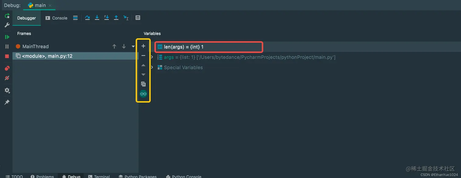Resume program execution
461x178 pixels.
click(x=7, y=37)
